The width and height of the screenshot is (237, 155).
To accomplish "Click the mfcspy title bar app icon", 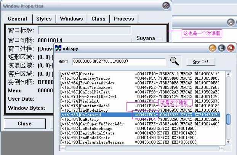I will [59, 48].
